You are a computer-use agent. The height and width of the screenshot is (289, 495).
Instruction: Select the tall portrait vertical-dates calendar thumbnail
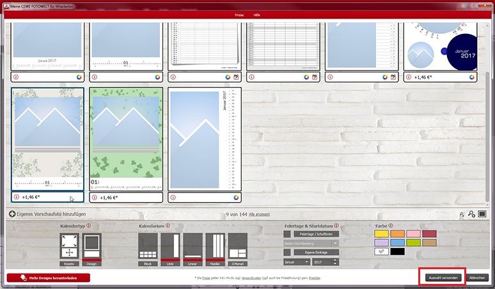tap(205, 139)
